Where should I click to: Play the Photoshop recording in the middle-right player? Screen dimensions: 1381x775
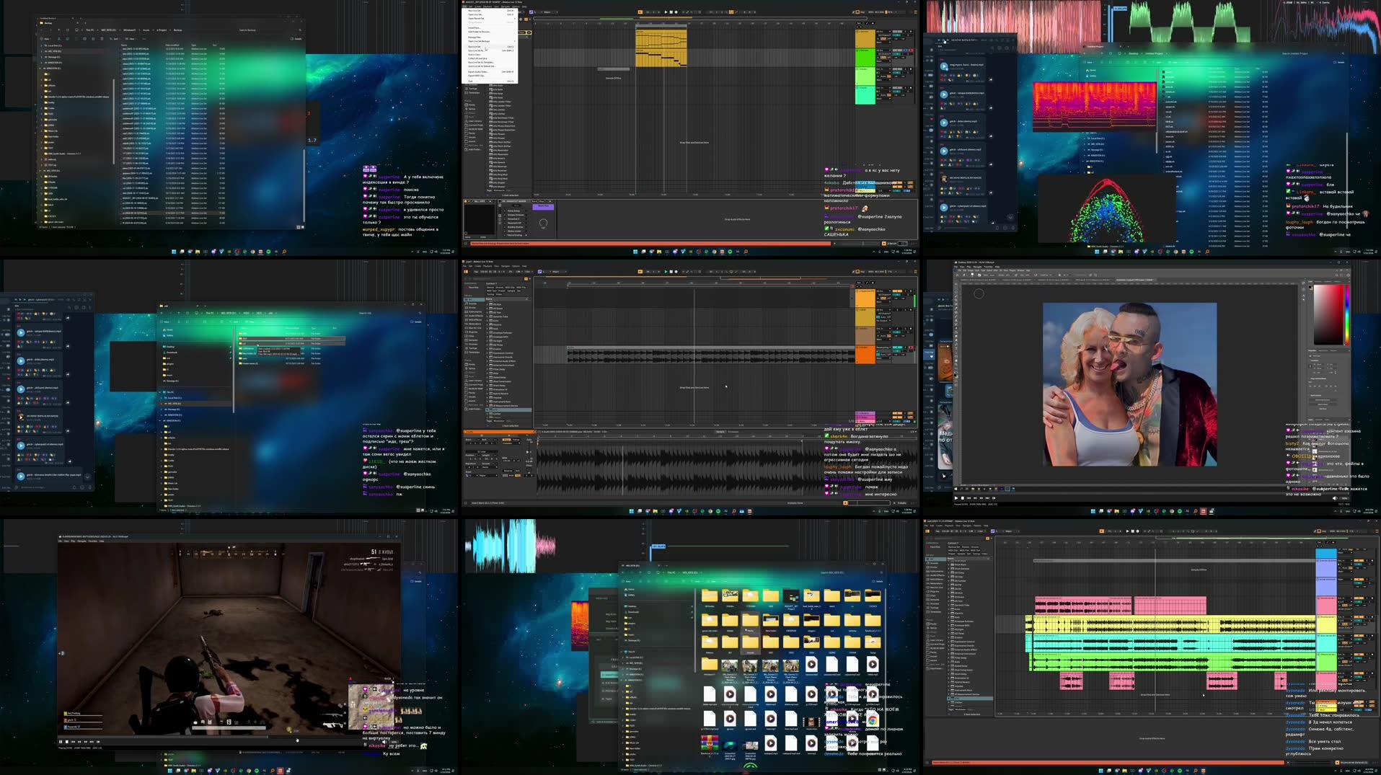click(x=956, y=498)
